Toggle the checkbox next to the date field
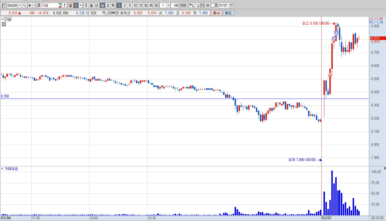This screenshot has width=386, height=221. [x=213, y=5]
